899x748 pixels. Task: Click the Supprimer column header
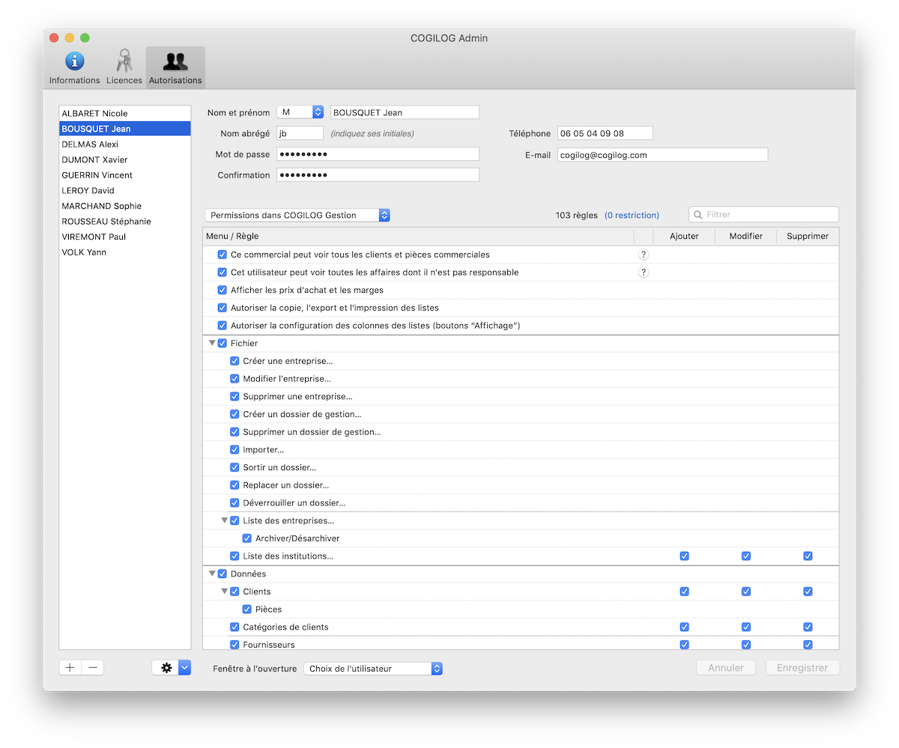[x=808, y=236]
